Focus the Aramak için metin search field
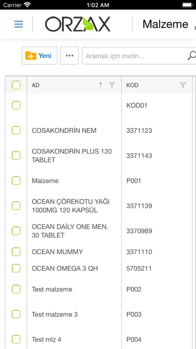This screenshot has width=196, height=349. pyautogui.click(x=135, y=55)
